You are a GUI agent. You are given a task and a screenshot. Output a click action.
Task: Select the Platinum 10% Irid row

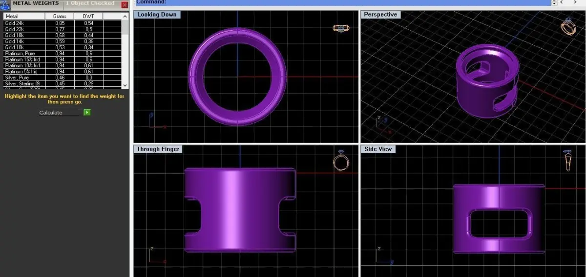click(x=63, y=65)
